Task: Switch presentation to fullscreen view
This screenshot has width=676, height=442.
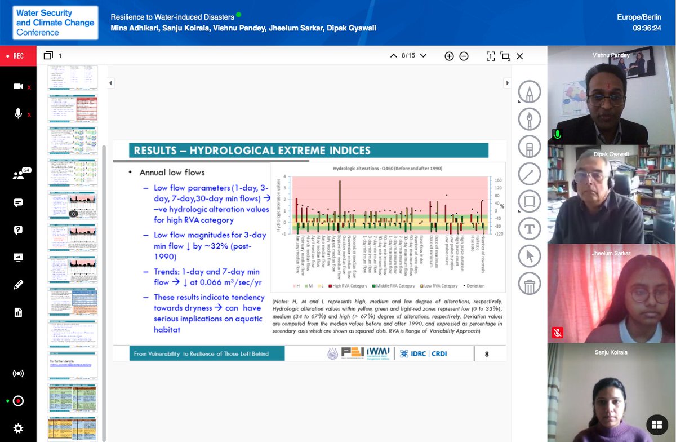Action: 505,56
